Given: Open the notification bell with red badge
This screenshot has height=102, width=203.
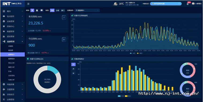Looking at the screenshot, I should (188, 4).
